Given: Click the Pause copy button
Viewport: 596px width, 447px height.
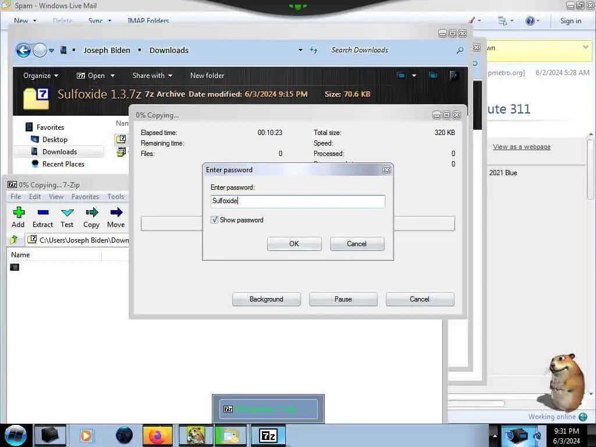Looking at the screenshot, I should [343, 299].
